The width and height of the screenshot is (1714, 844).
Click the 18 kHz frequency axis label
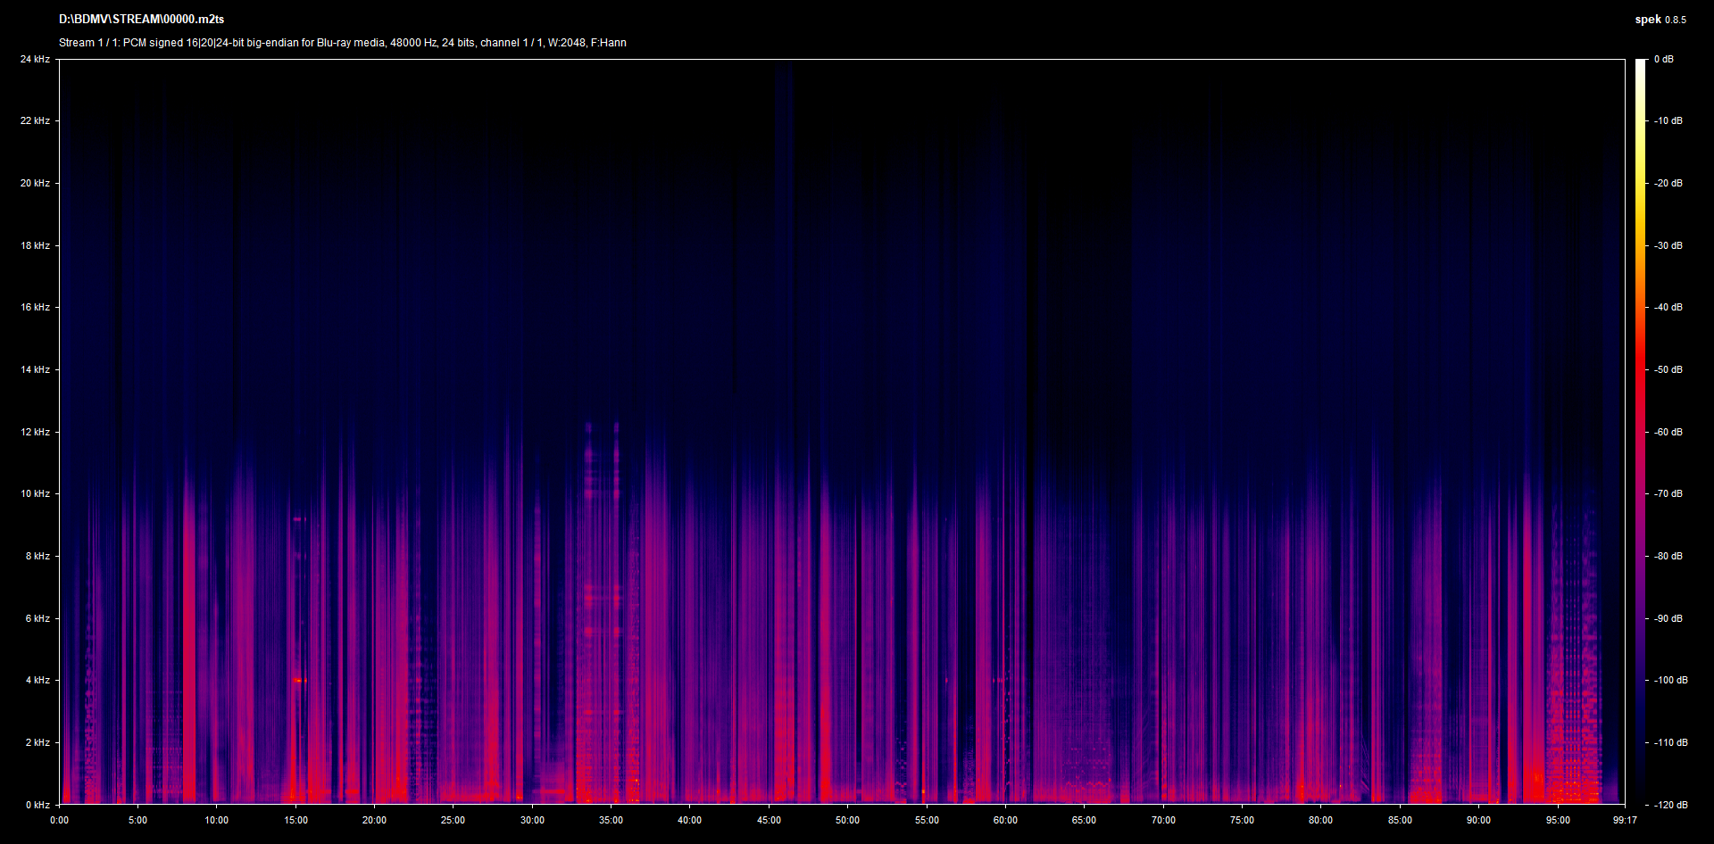coord(35,245)
